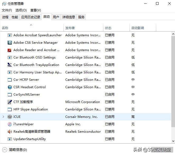
Task: Select the CTF 加载程序 name text
Action: point(23,102)
